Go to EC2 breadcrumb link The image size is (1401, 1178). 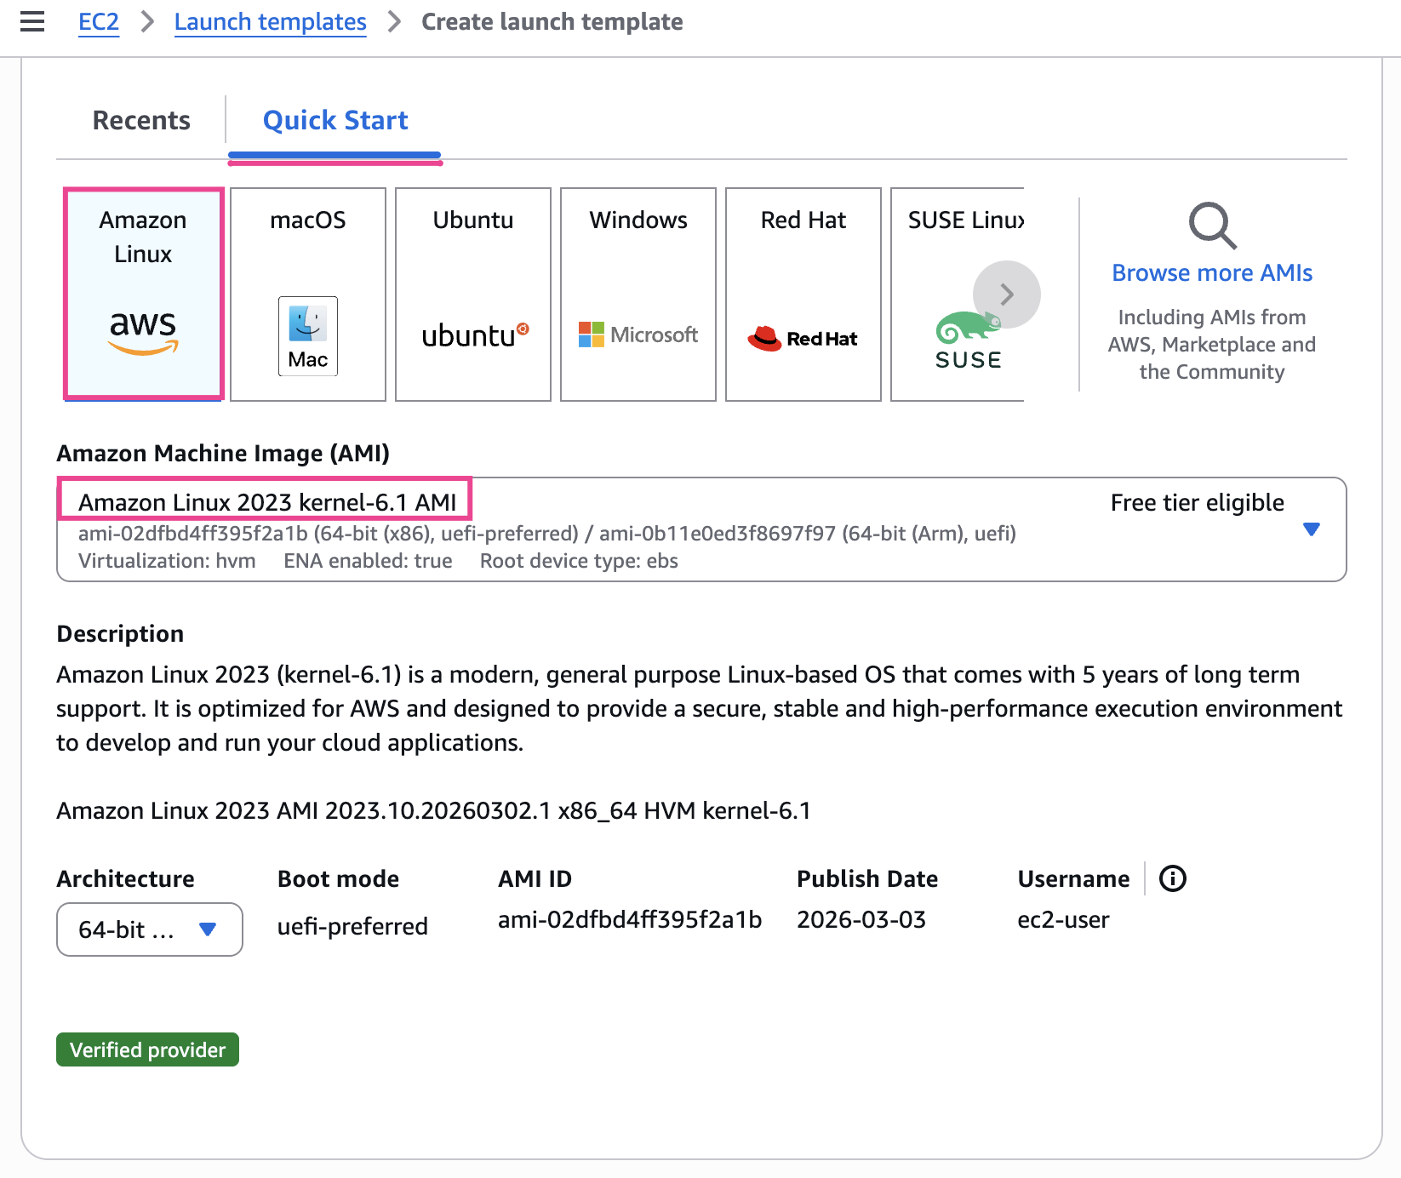tap(99, 22)
